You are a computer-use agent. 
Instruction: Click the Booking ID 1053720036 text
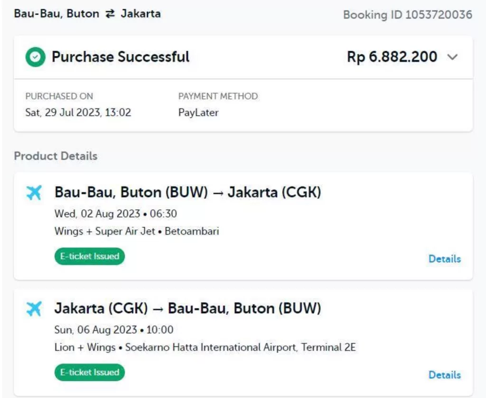tap(407, 15)
